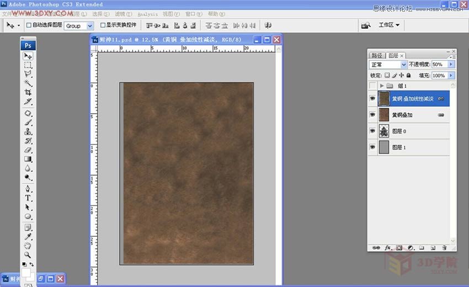Click the create new layer button
The width and height of the screenshot is (469, 287).
click(x=433, y=247)
